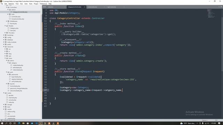Open index.blade.php view file
Viewport: 223px width, 125px height.
pyautogui.click(x=18, y=70)
